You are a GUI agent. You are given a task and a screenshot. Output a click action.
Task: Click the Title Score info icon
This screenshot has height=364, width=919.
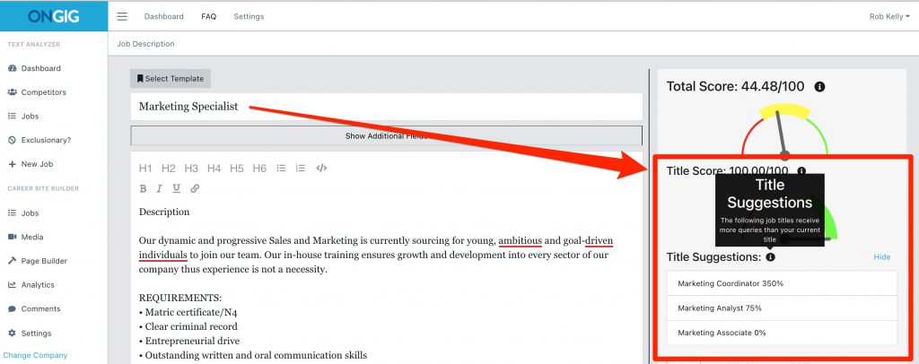[801, 171]
